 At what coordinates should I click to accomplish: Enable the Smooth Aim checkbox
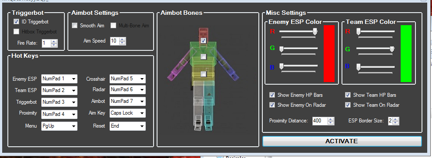point(75,26)
